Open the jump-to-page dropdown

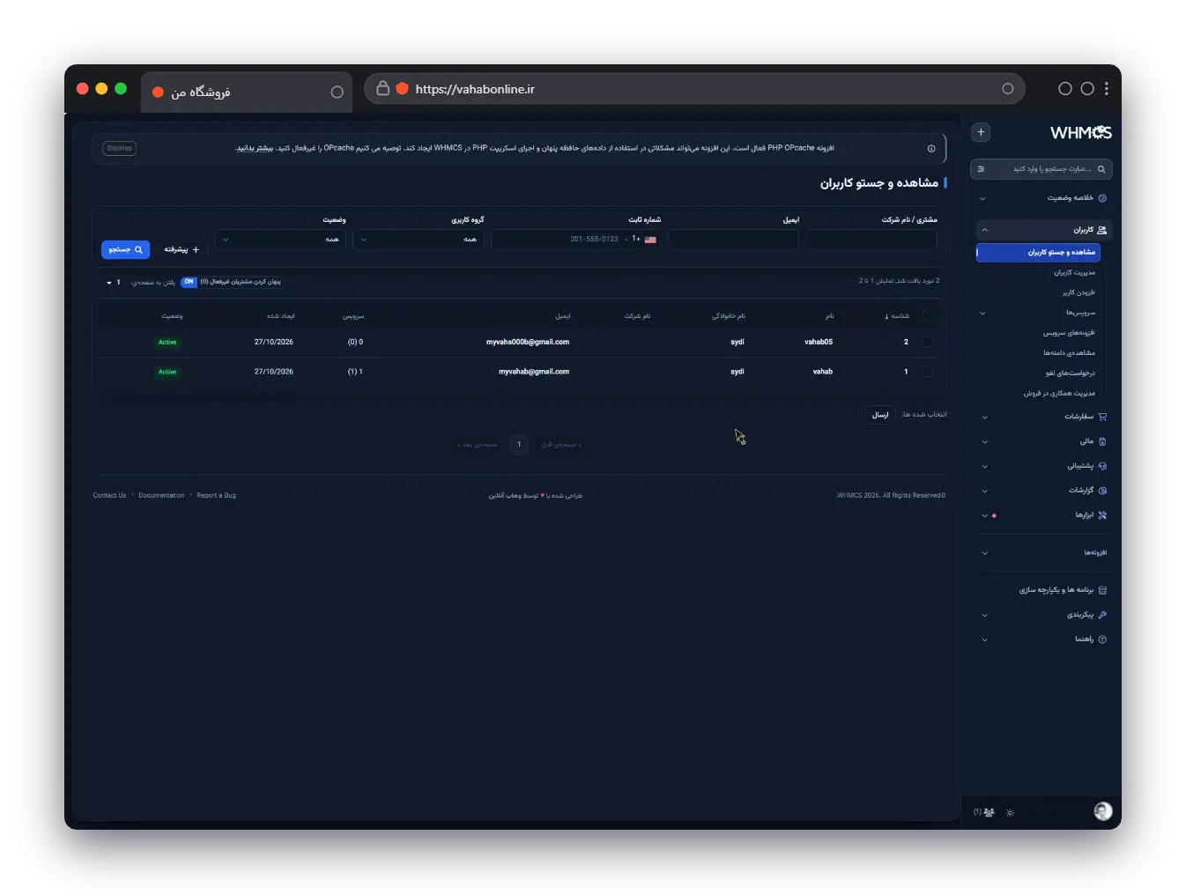(114, 283)
